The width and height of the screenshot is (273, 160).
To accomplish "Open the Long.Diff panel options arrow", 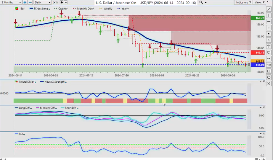I will (261, 107).
